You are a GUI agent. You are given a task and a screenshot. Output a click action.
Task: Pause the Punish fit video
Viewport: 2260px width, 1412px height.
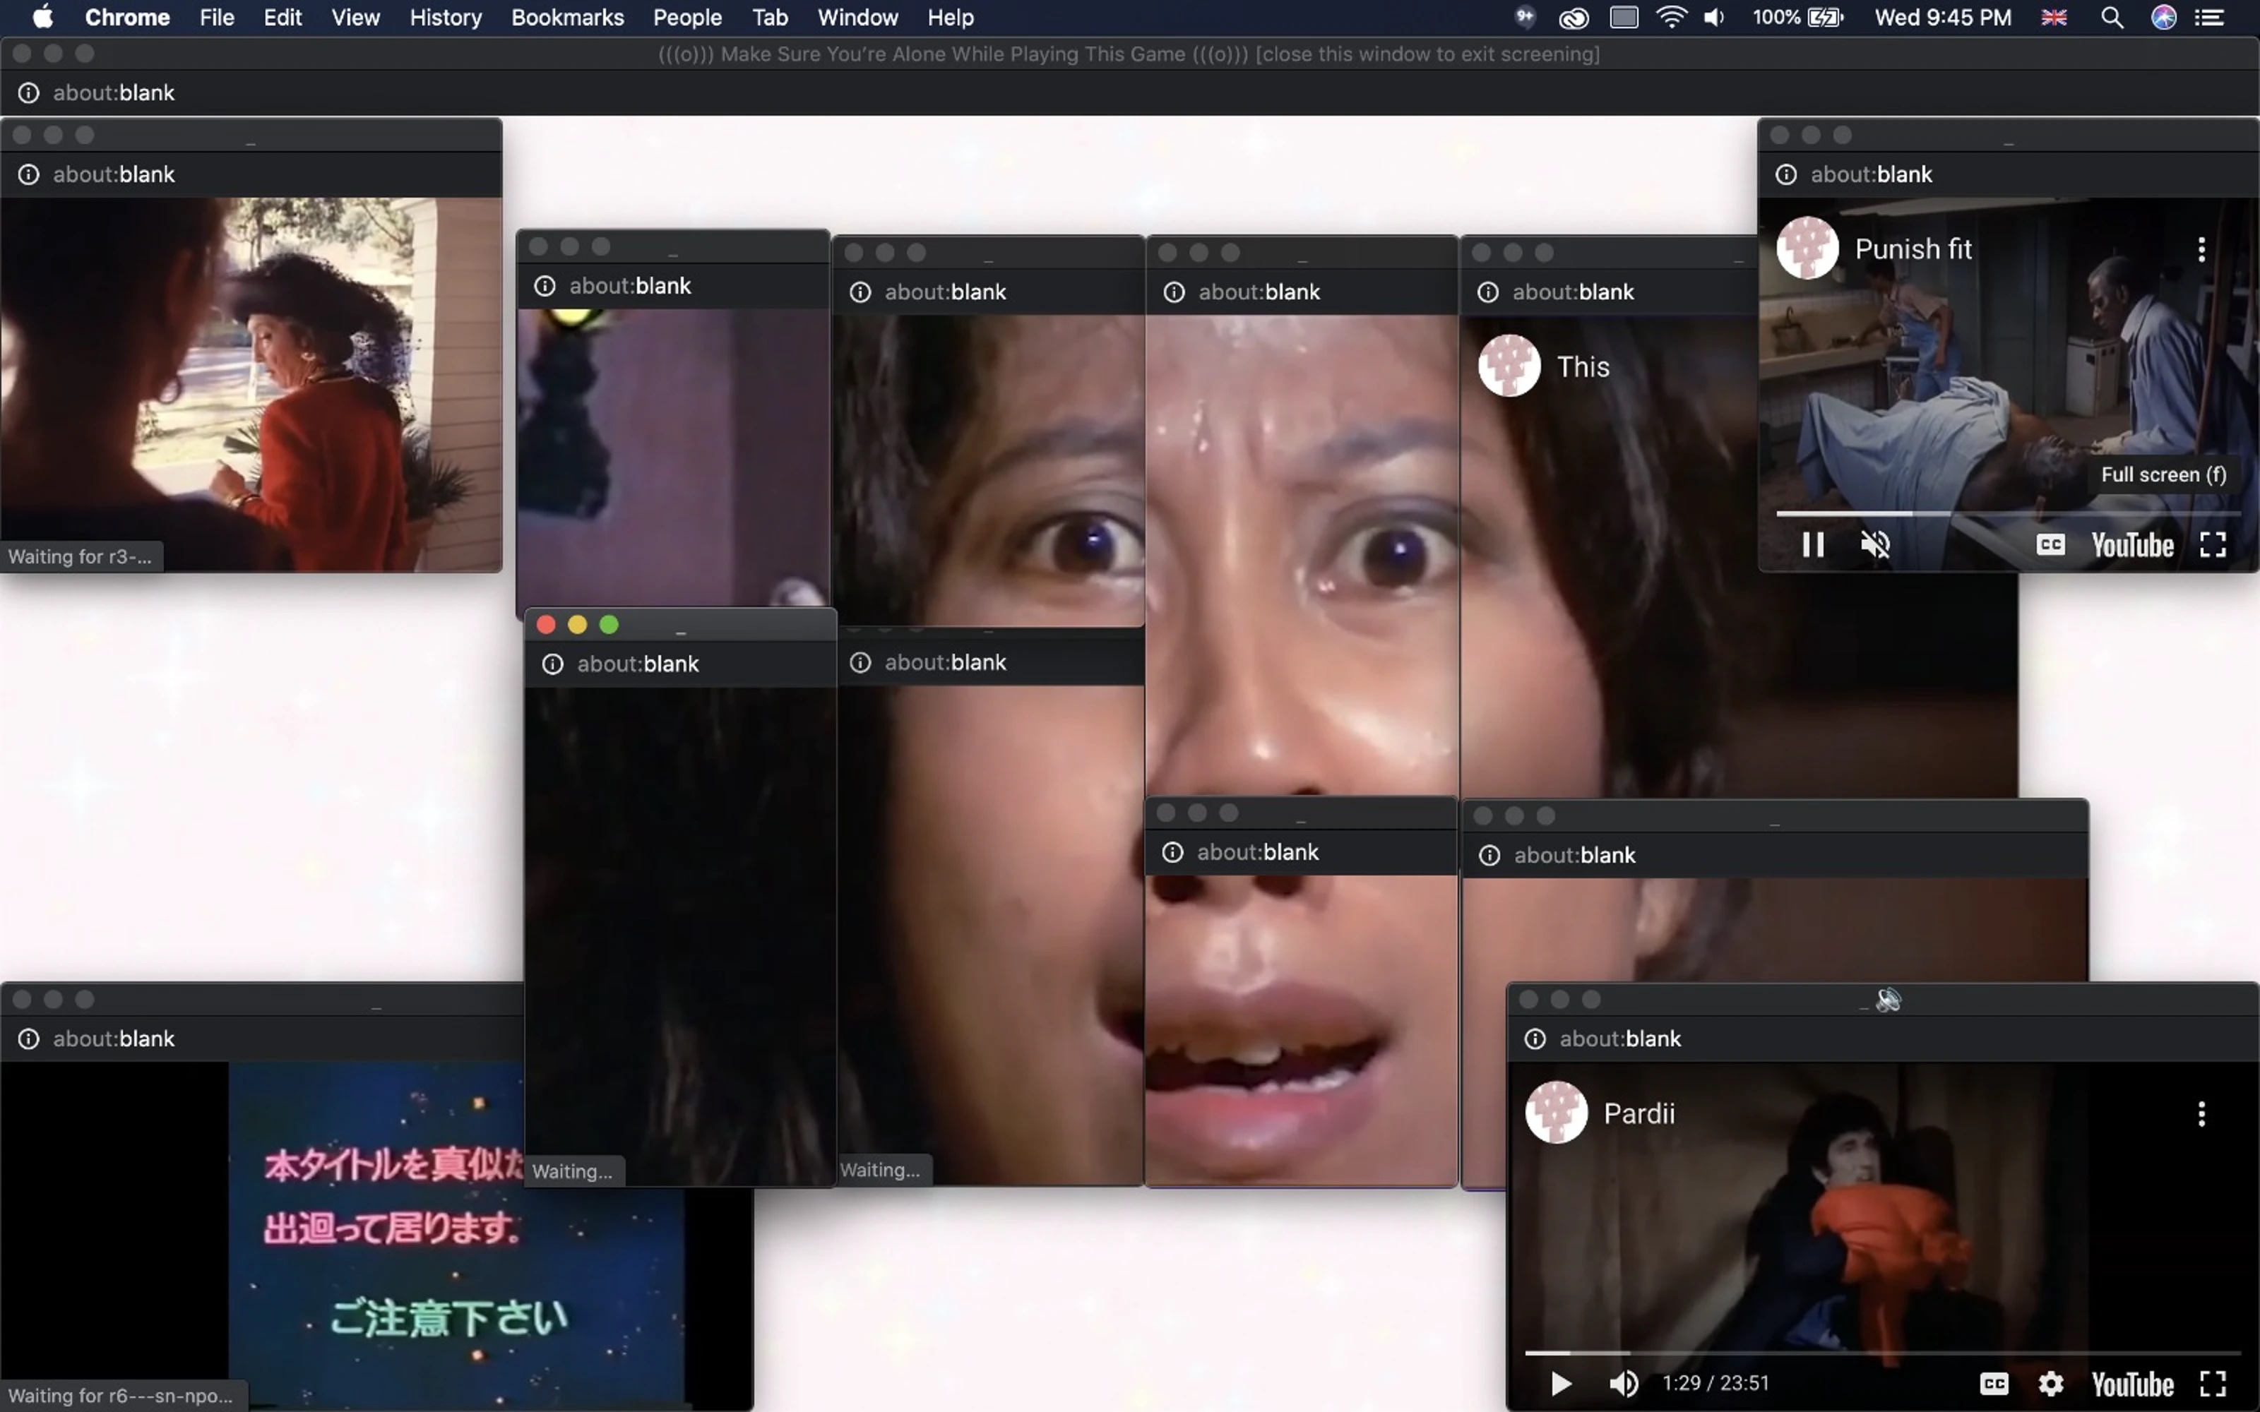pyautogui.click(x=1813, y=544)
